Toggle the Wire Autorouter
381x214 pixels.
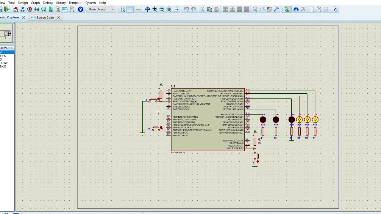(x=287, y=9)
